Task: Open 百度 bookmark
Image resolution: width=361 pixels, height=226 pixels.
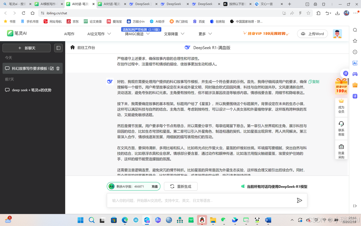Action: [199, 21]
